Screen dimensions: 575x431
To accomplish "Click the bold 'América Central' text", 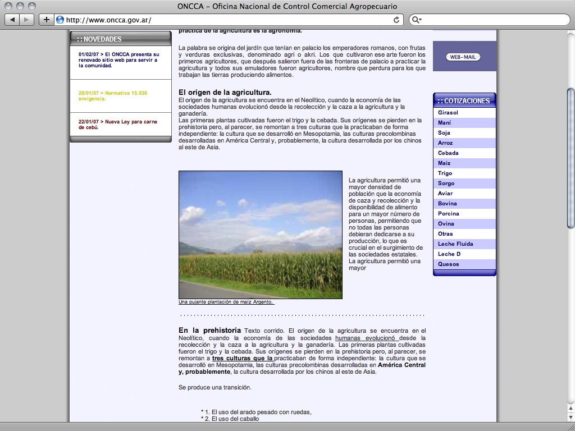I will pos(402,365).
